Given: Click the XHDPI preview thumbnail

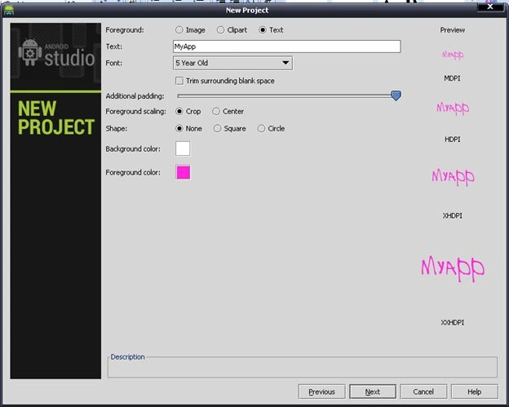Looking at the screenshot, I should tap(453, 177).
